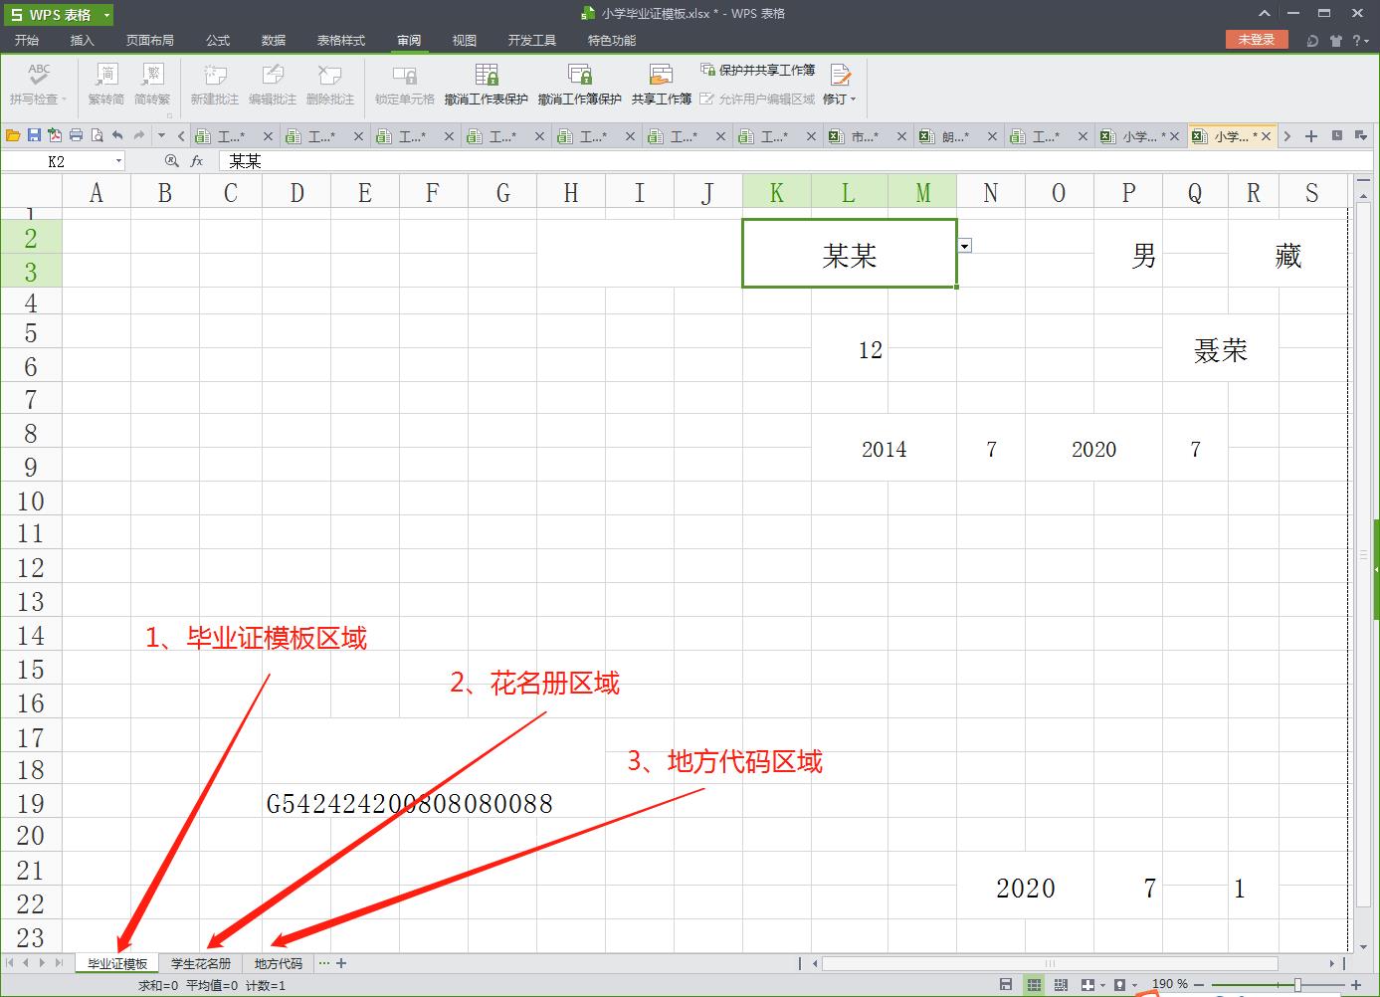Click the undo arrow icon
1380x997 pixels.
(x=117, y=136)
